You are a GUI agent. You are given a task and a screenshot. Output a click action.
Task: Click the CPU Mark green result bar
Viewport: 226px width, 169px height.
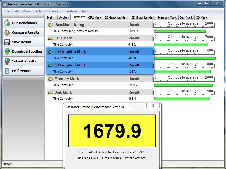[x=181, y=45]
